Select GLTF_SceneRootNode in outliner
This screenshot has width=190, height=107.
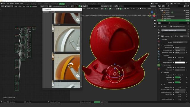[x=169, y=17]
